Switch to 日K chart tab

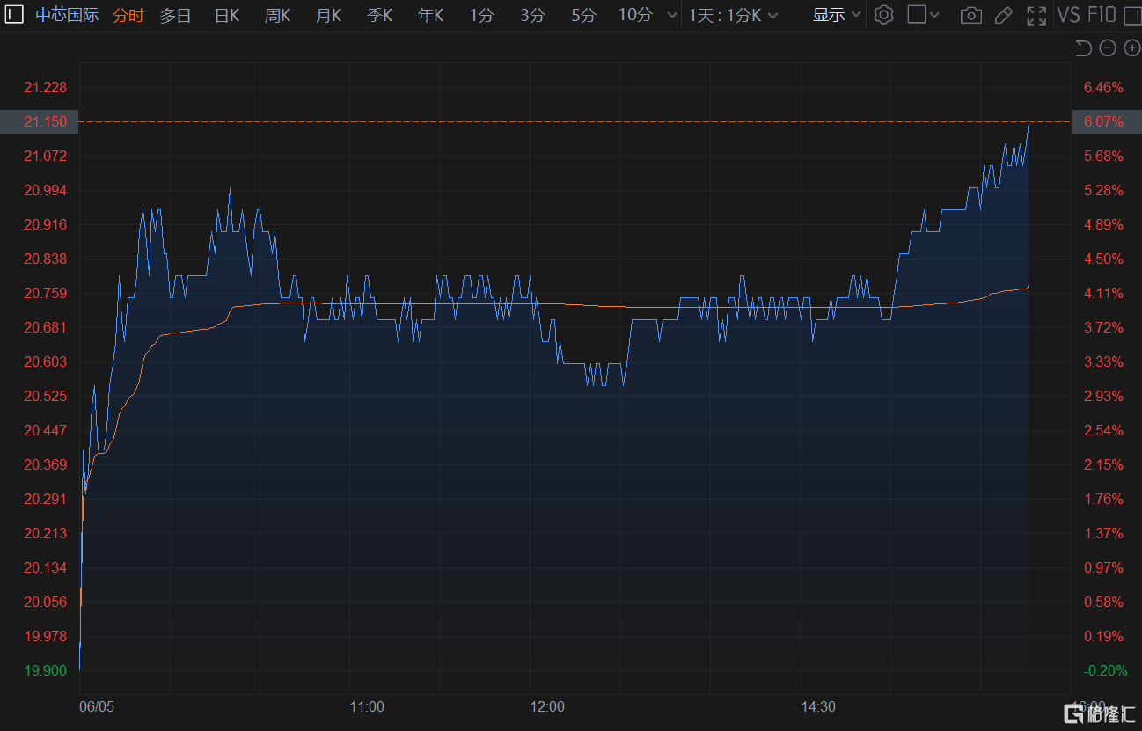(227, 15)
